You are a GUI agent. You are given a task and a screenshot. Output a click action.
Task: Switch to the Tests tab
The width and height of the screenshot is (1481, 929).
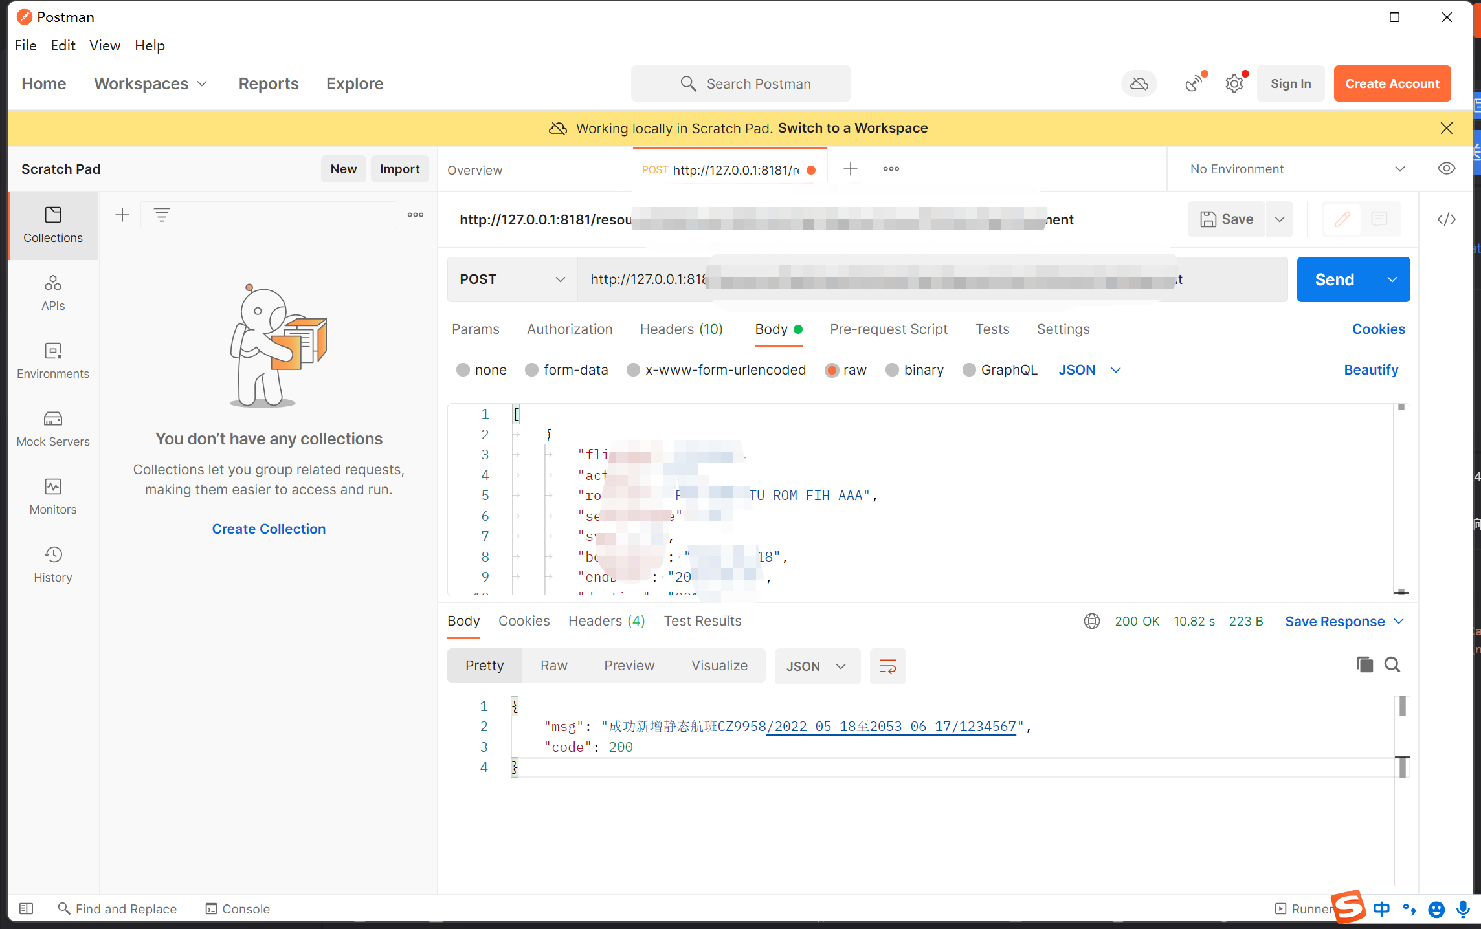coord(992,329)
